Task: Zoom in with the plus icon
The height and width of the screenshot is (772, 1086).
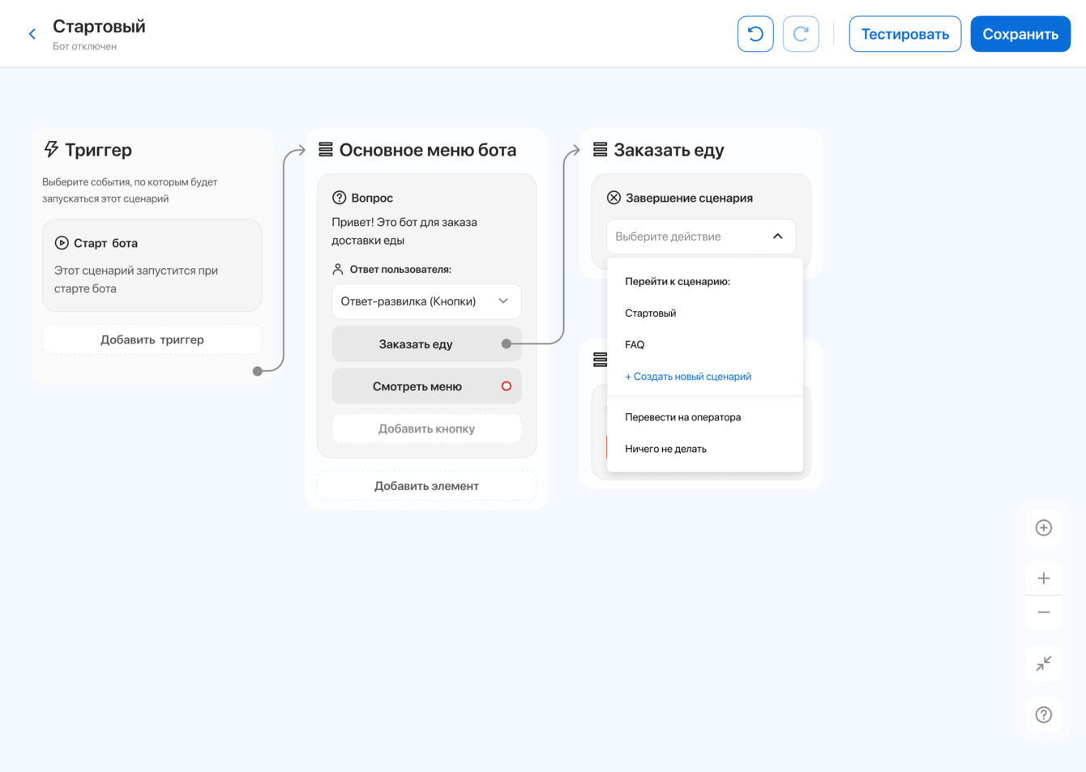Action: click(x=1044, y=578)
